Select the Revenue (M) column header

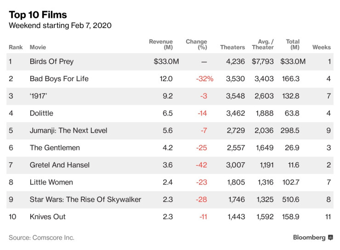tap(161, 44)
